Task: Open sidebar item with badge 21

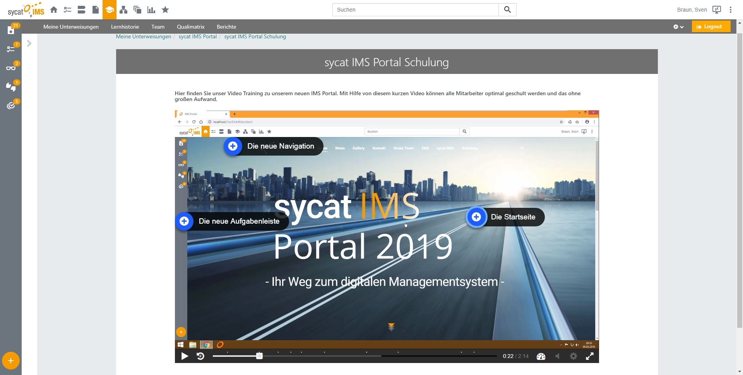Action: point(11,30)
